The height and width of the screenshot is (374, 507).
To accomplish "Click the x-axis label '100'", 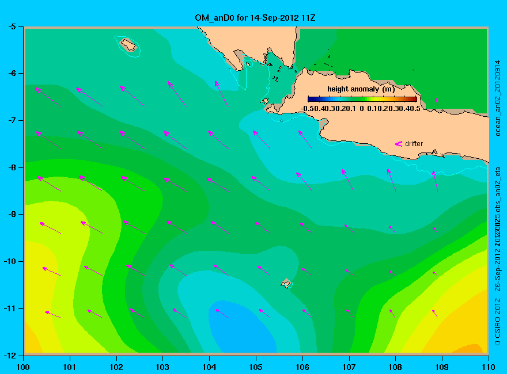I will [23, 367].
